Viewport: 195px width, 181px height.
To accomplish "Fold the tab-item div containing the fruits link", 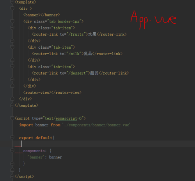I will coord(12,28).
